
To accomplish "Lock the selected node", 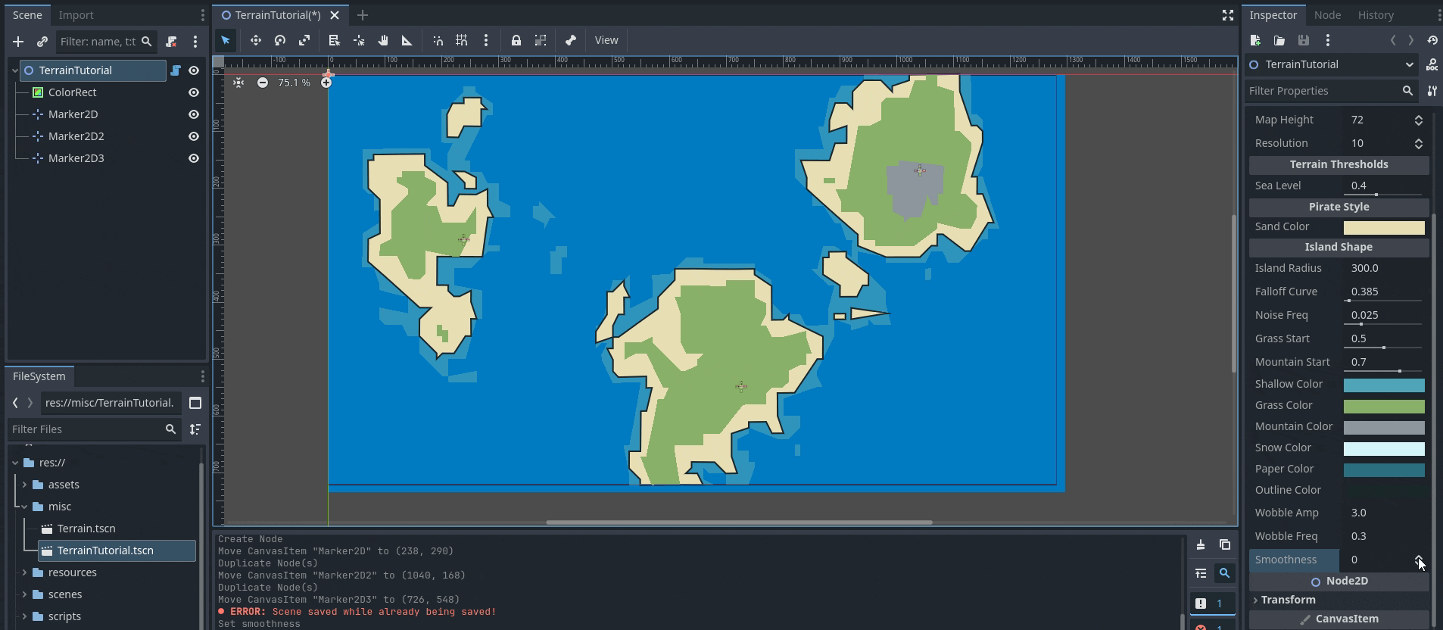I will tap(516, 41).
